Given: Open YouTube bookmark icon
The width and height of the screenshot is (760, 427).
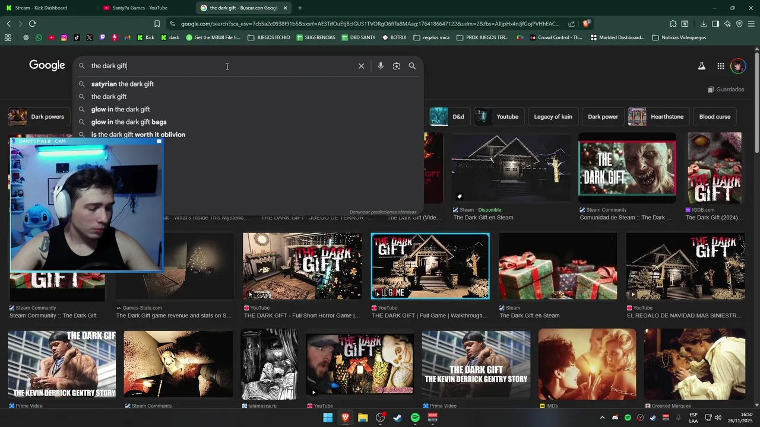Looking at the screenshot, I should [51, 37].
